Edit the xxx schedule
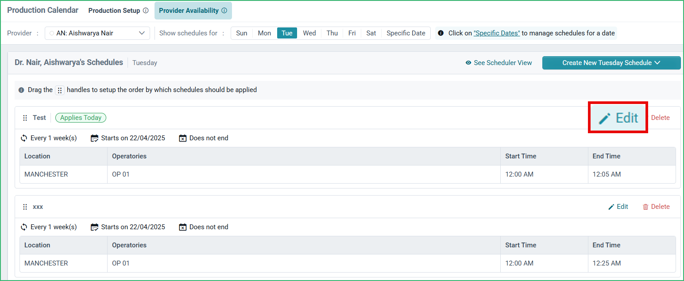684x281 pixels. tap(618, 207)
